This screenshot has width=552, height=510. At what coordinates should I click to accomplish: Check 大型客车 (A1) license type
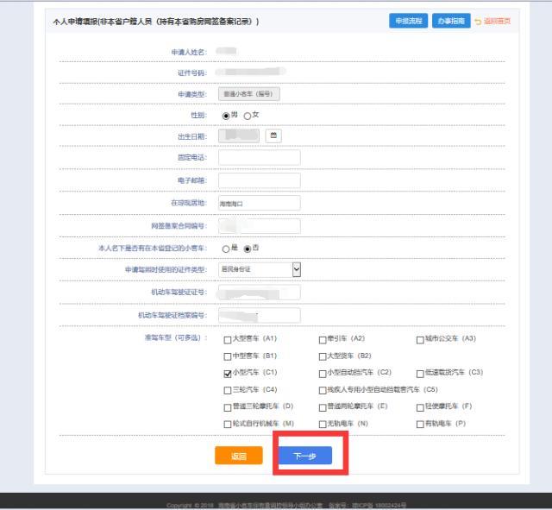point(228,339)
